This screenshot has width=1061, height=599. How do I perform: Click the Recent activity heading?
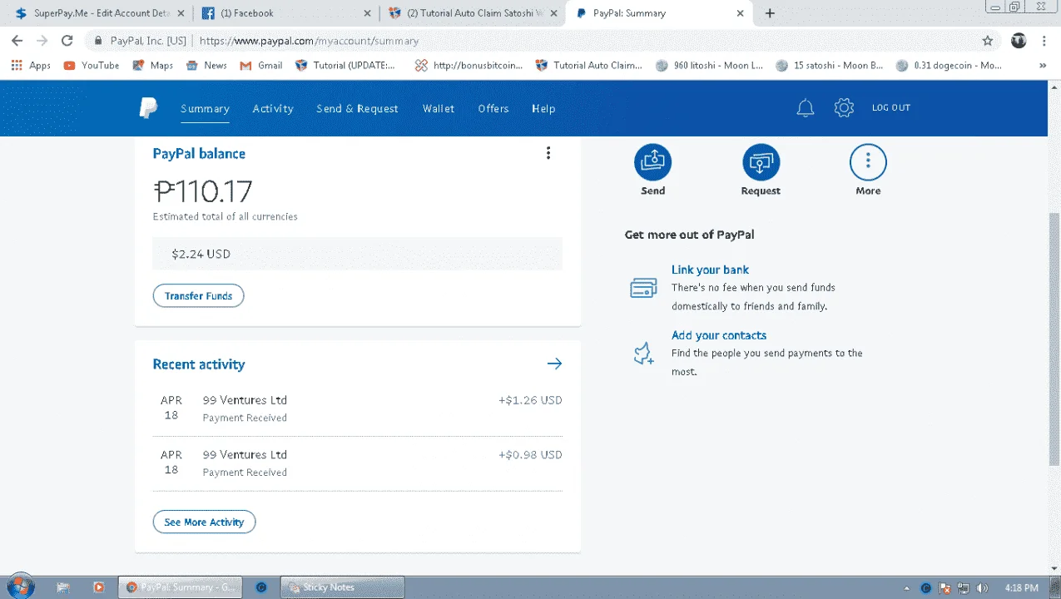point(199,364)
